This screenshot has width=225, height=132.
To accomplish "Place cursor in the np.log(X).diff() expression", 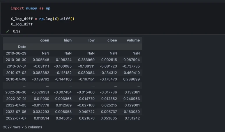I will (57, 19).
